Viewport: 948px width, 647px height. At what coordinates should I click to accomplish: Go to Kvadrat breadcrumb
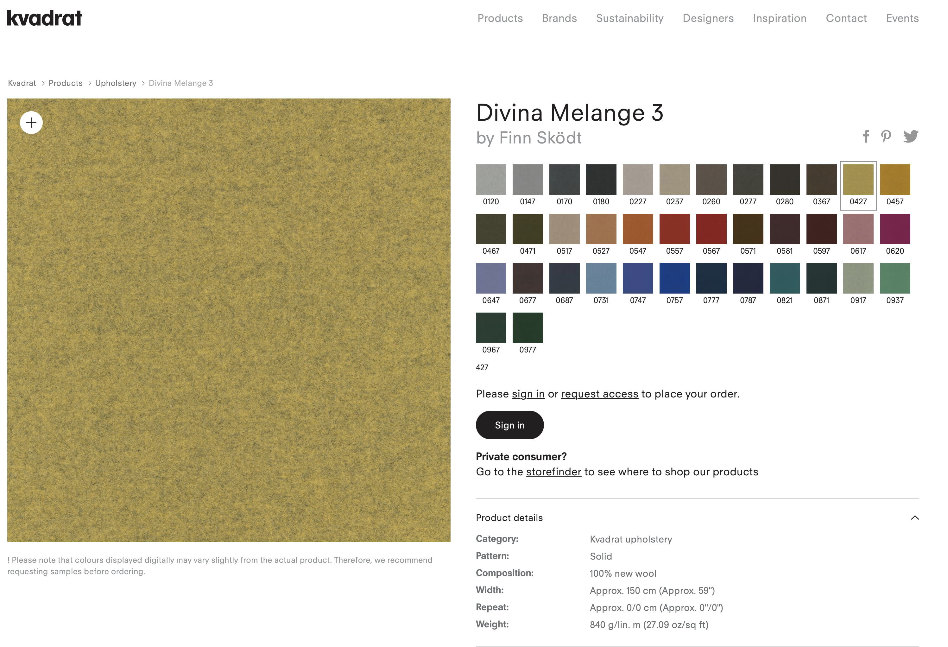click(x=22, y=83)
